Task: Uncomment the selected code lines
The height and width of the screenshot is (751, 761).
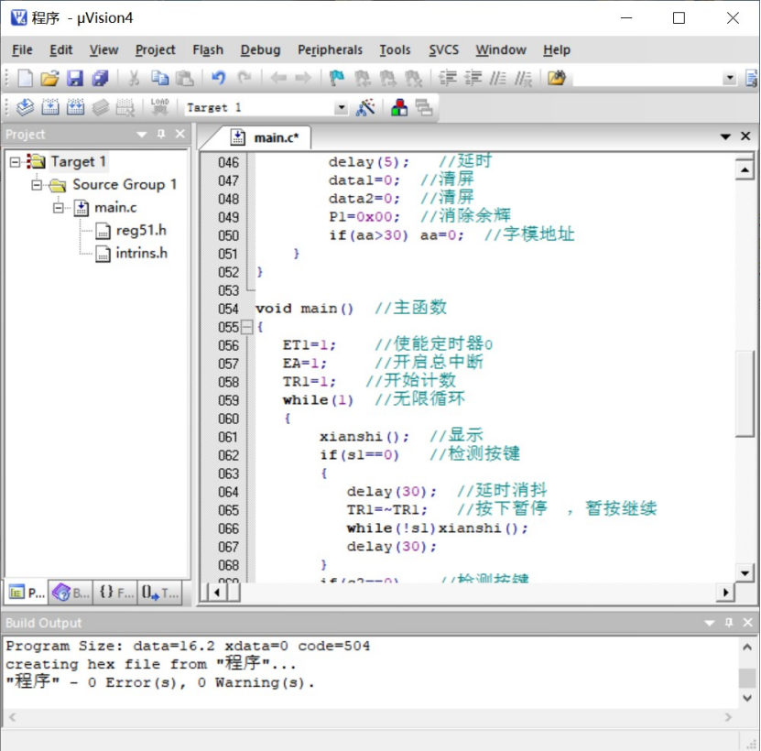Action: pos(523,78)
